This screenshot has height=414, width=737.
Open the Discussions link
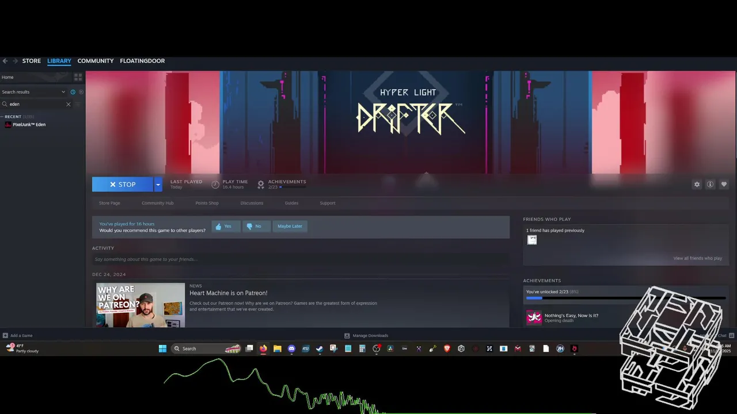(x=252, y=203)
